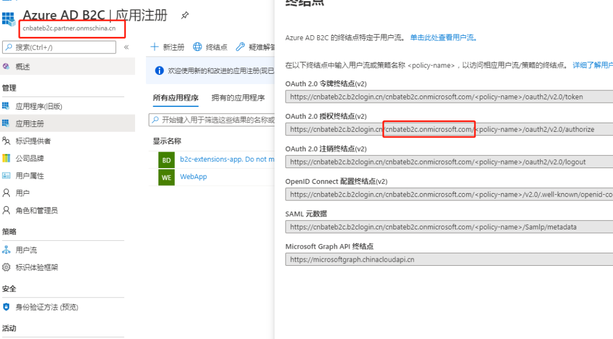Click the 用户流 flow icon
The image size is (613, 339).
click(6, 250)
